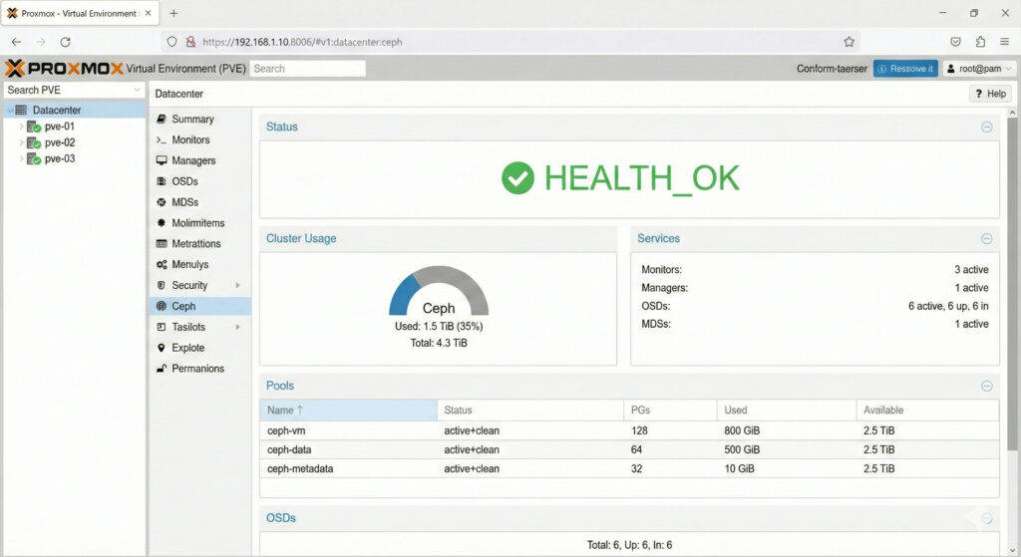
Task: Open the browser hamburger menu
Action: pos(1005,42)
